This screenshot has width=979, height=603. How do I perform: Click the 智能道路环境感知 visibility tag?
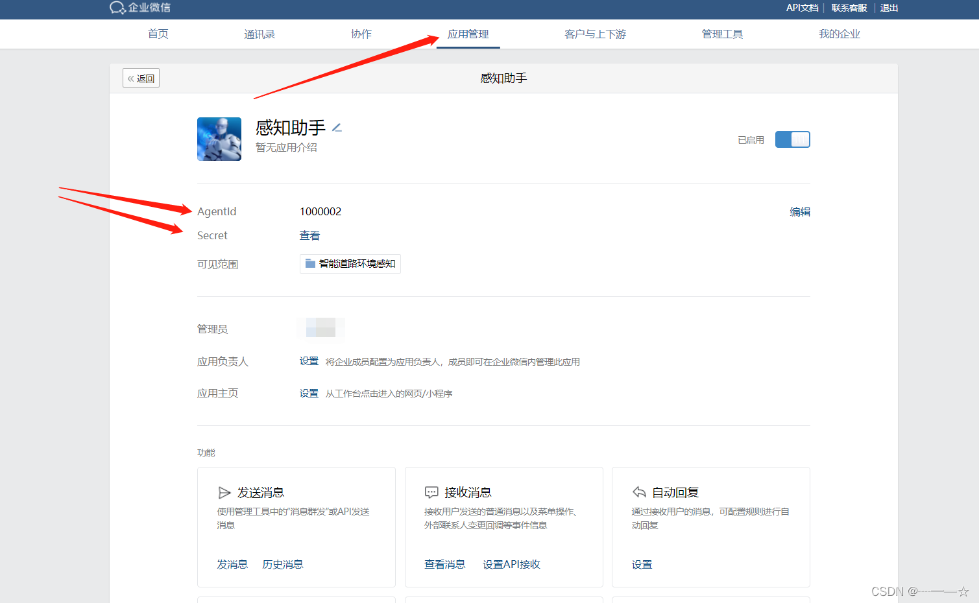[x=350, y=264]
